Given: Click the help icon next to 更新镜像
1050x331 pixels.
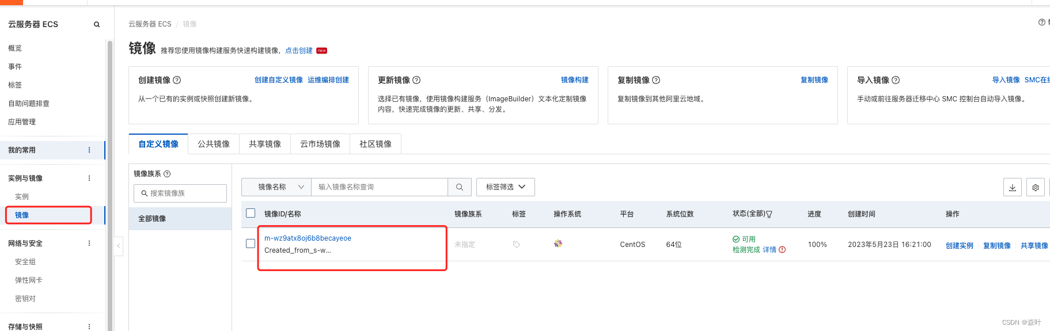Looking at the screenshot, I should 416,80.
